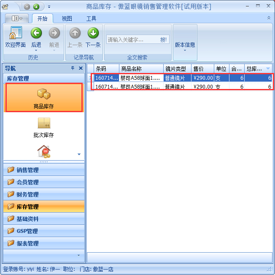275x275 pixels.
Task: Open 商品库存 in navigation panel
Action: pyautogui.click(x=44, y=97)
